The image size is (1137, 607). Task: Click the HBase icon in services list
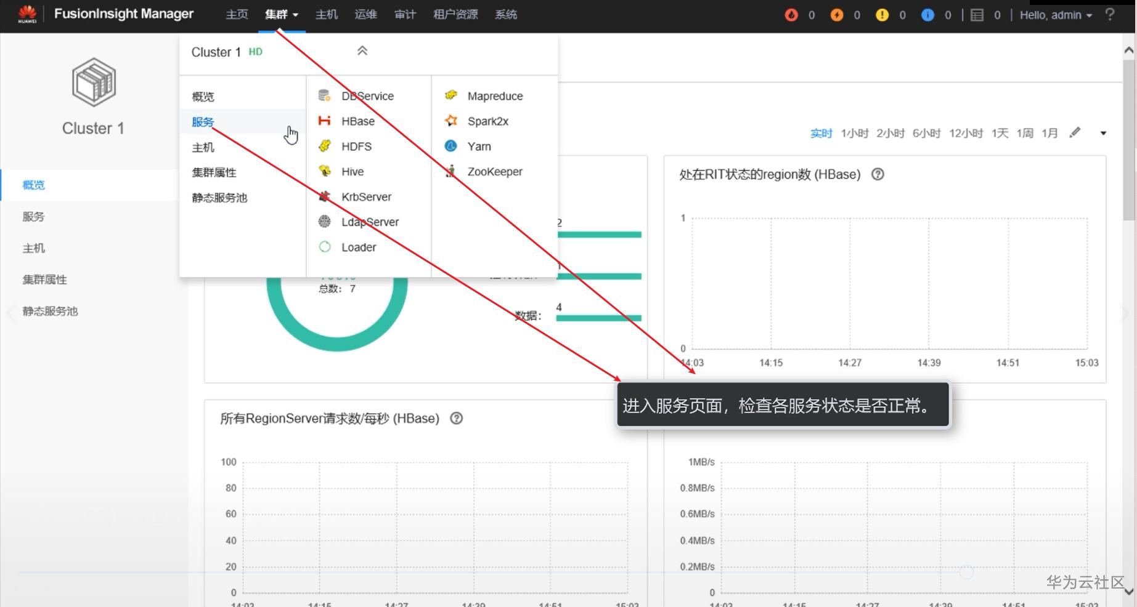click(325, 121)
